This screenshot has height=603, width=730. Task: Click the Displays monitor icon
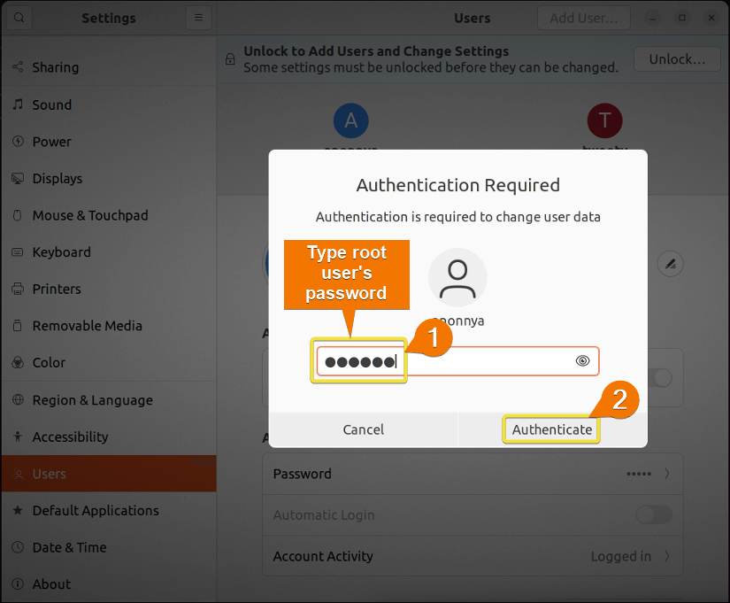click(x=18, y=179)
